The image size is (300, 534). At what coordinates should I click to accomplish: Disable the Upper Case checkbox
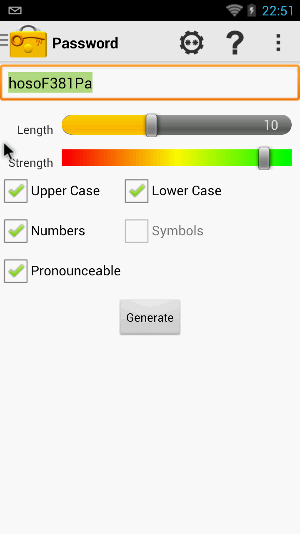click(15, 191)
